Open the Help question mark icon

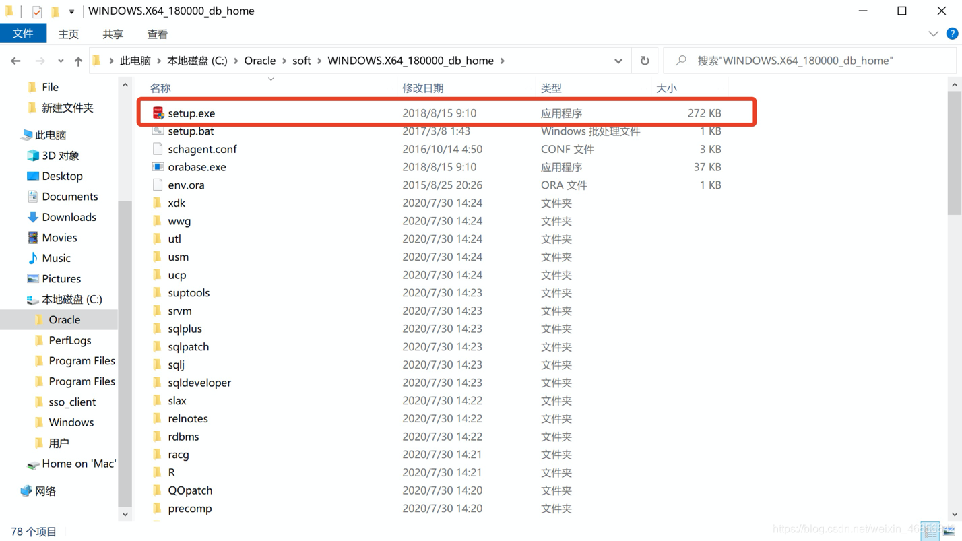(952, 34)
